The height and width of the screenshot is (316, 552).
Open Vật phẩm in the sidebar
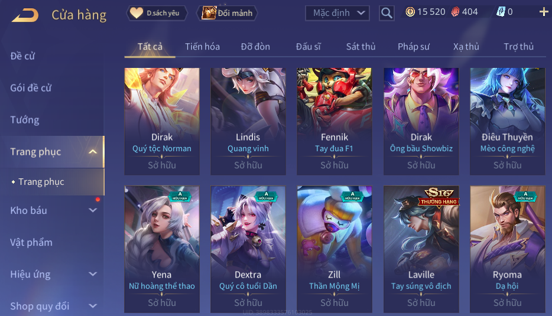[31, 242]
